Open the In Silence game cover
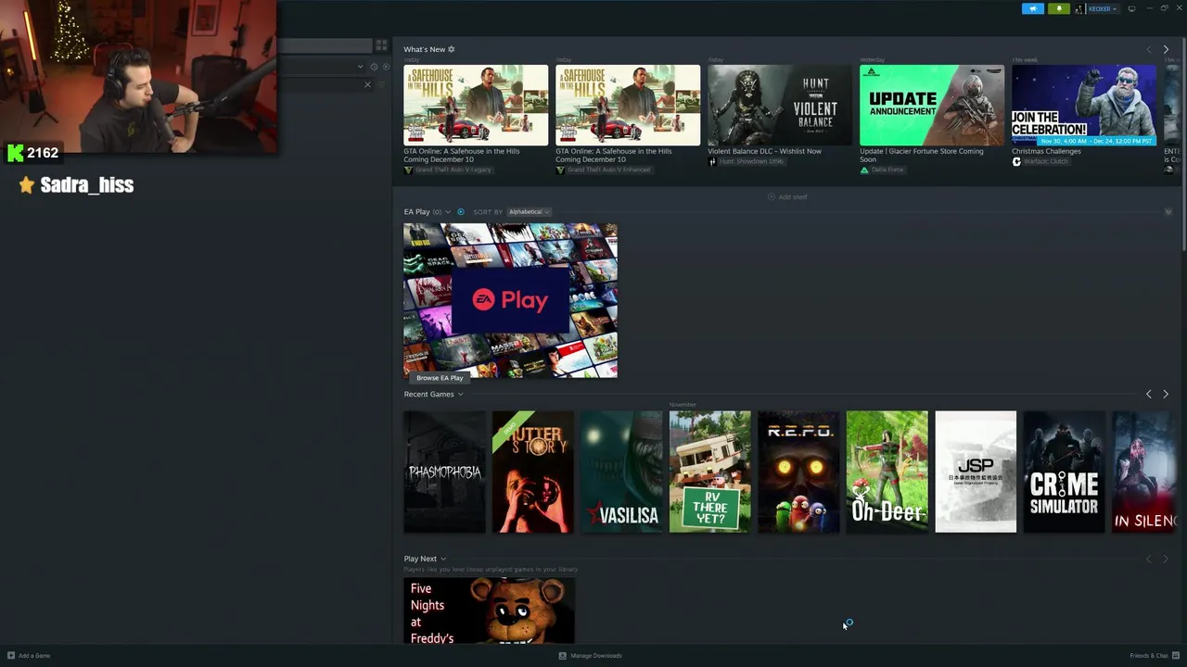This screenshot has height=667, width=1187. pos(1144,472)
